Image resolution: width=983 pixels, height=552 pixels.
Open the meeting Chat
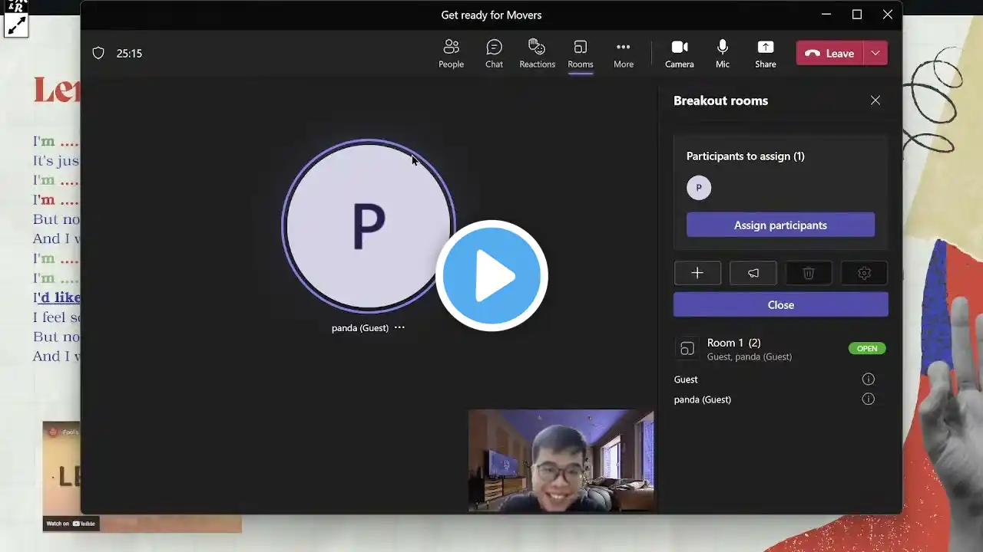pos(494,54)
